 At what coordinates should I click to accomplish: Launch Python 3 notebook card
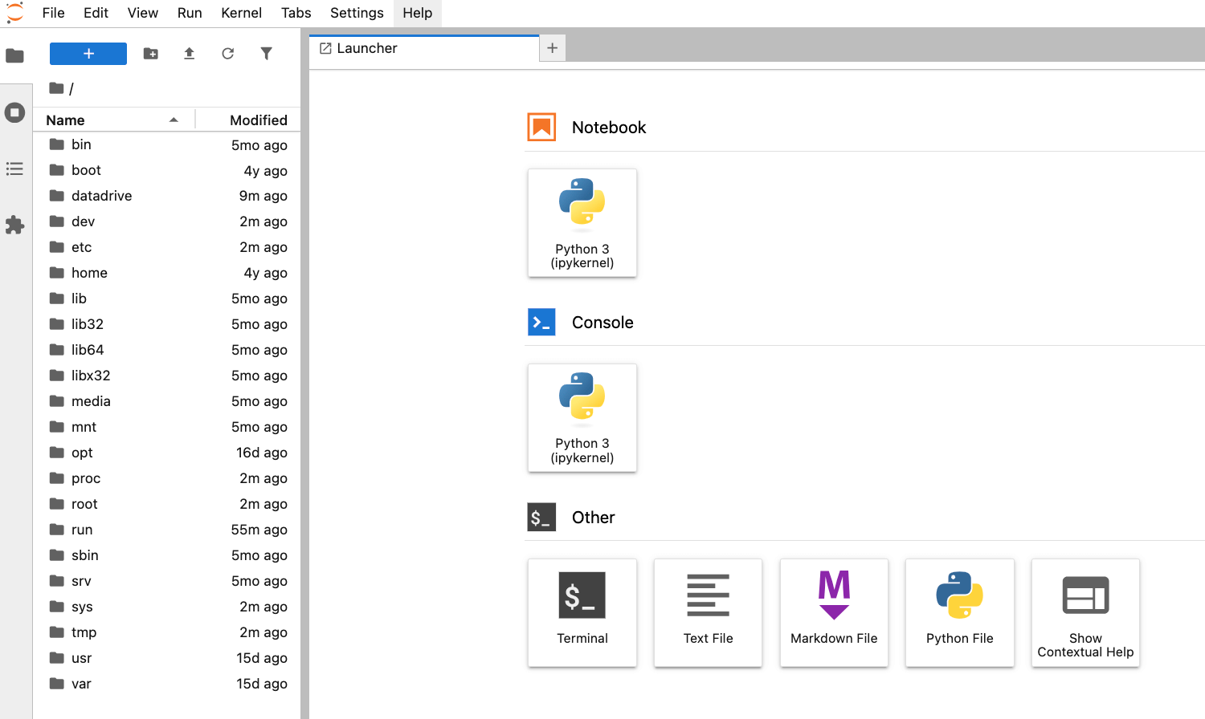tap(582, 223)
